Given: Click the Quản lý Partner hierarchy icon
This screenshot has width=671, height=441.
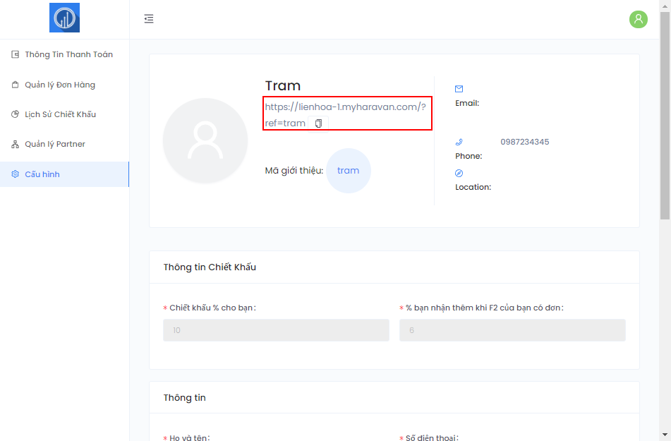Looking at the screenshot, I should coord(15,144).
